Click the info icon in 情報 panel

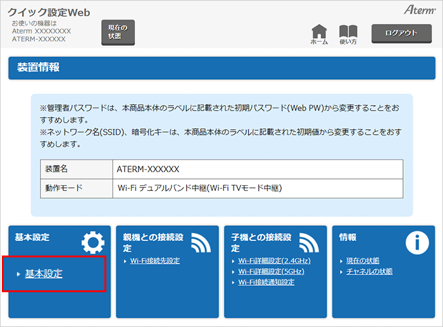(417, 243)
